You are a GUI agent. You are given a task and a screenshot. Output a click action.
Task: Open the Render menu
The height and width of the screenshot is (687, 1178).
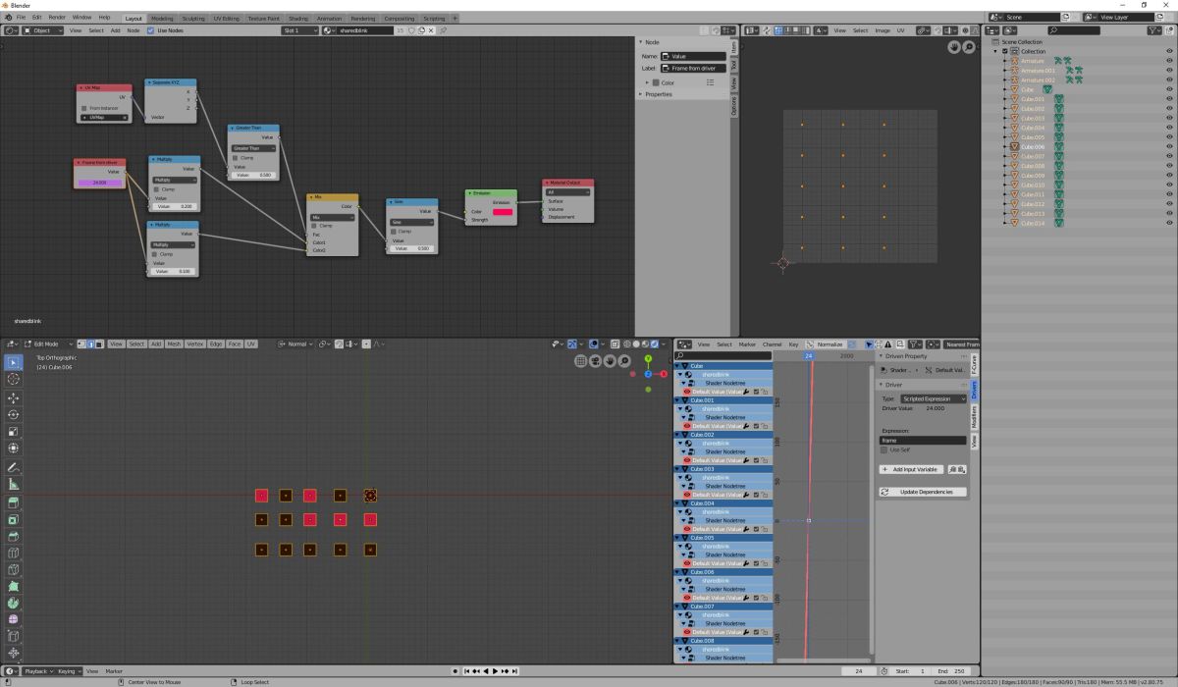click(x=57, y=18)
